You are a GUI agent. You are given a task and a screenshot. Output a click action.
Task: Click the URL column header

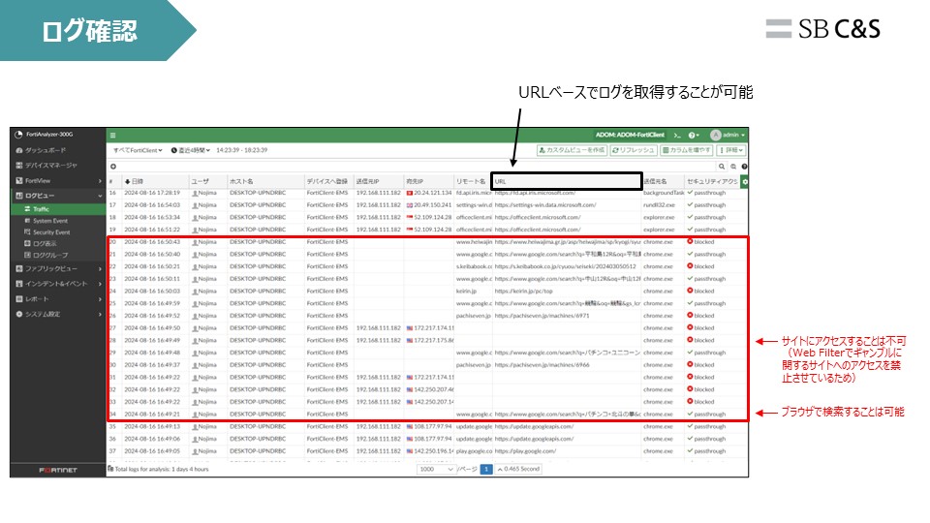pos(567,181)
